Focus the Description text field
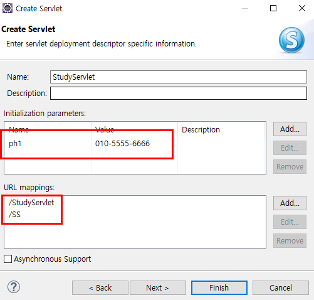Image resolution: width=314 pixels, height=300 pixels. click(x=179, y=94)
